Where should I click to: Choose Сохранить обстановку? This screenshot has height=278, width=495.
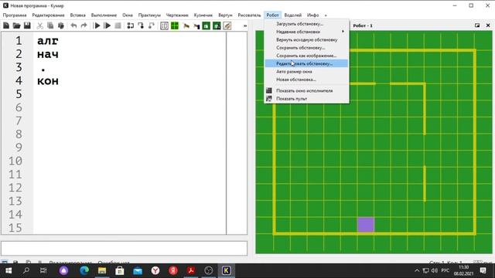click(x=306, y=48)
